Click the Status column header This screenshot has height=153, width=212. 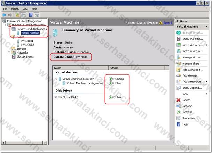coord(137,68)
